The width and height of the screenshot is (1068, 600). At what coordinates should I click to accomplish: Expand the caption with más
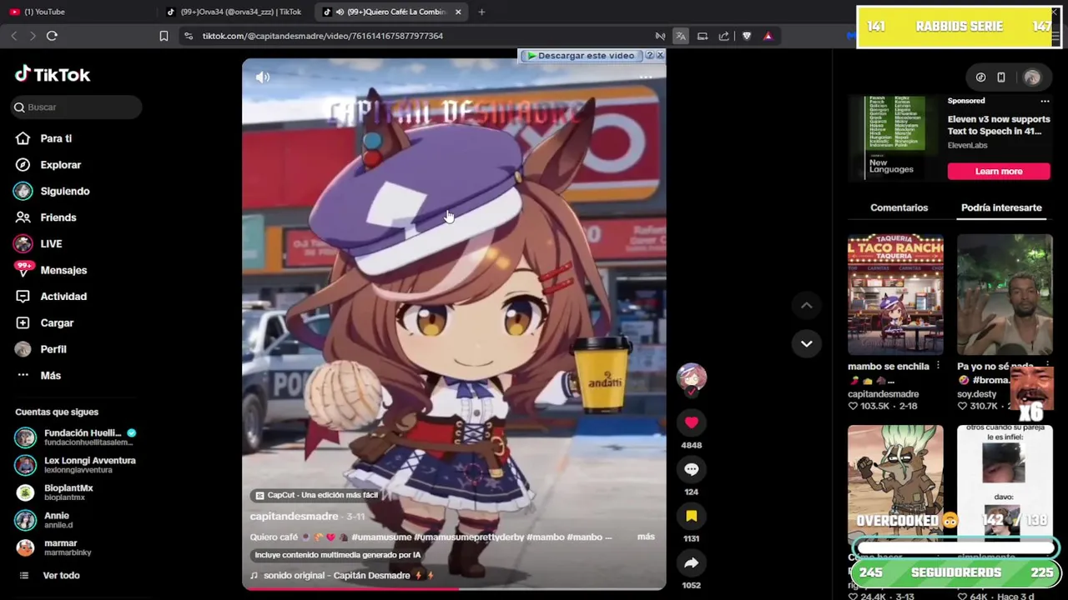coord(646,537)
